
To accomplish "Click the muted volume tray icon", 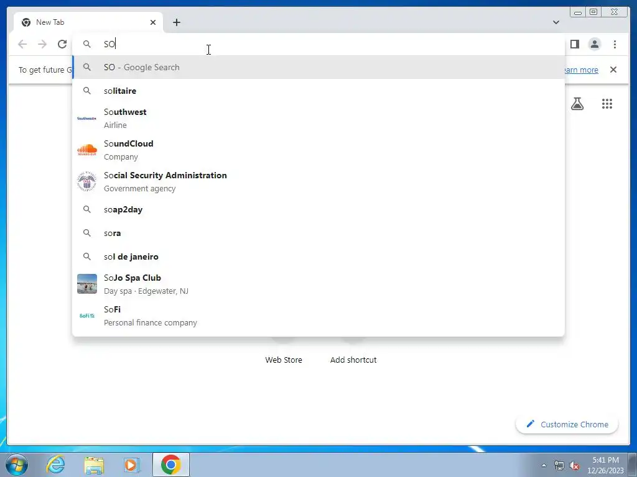I will click(574, 466).
